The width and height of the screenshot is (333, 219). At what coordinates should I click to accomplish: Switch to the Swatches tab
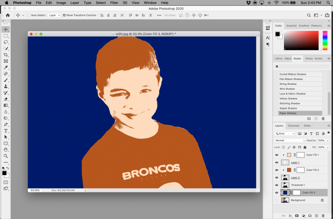291,26
